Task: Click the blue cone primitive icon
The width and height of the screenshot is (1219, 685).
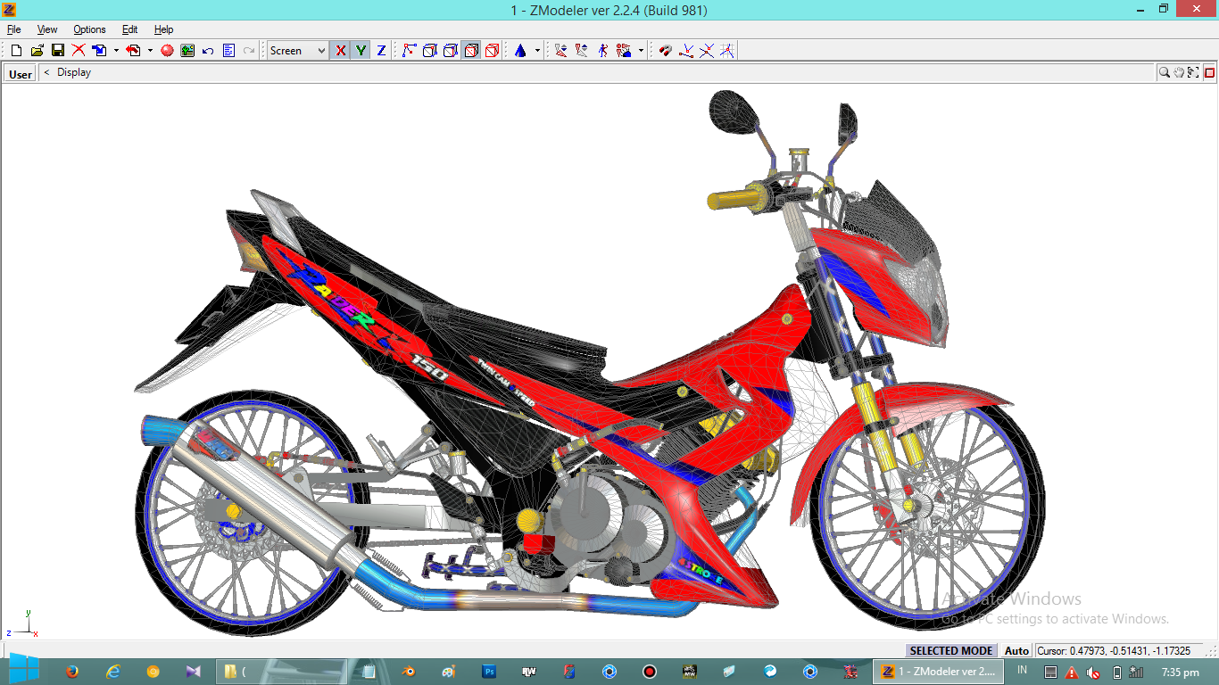Action: pyautogui.click(x=520, y=51)
